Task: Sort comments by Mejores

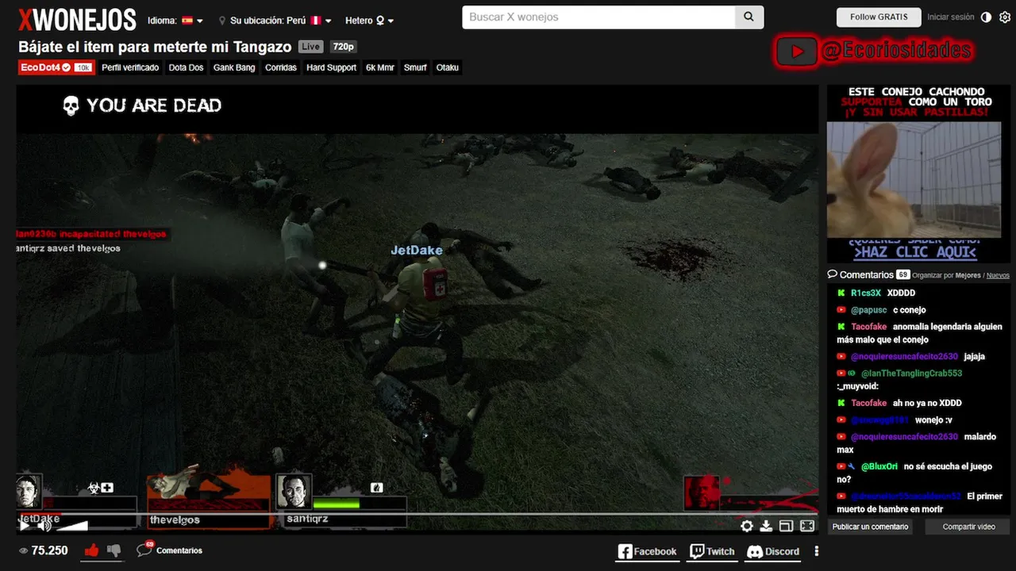Action: (968, 275)
